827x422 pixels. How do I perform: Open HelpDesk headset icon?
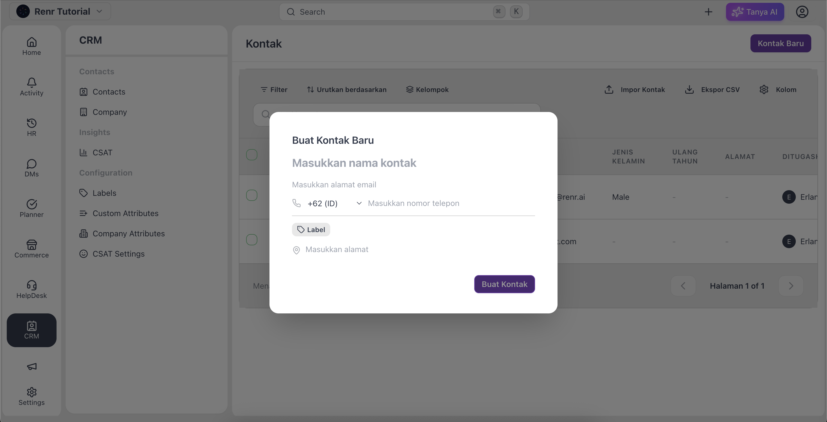[x=32, y=285]
